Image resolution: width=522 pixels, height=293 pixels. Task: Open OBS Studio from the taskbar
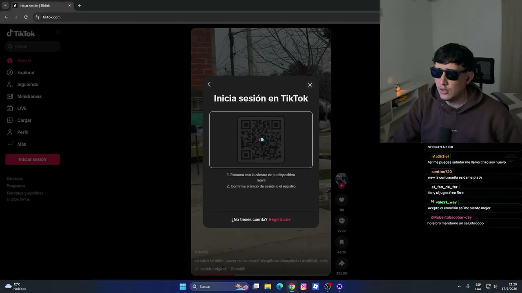pos(327,286)
